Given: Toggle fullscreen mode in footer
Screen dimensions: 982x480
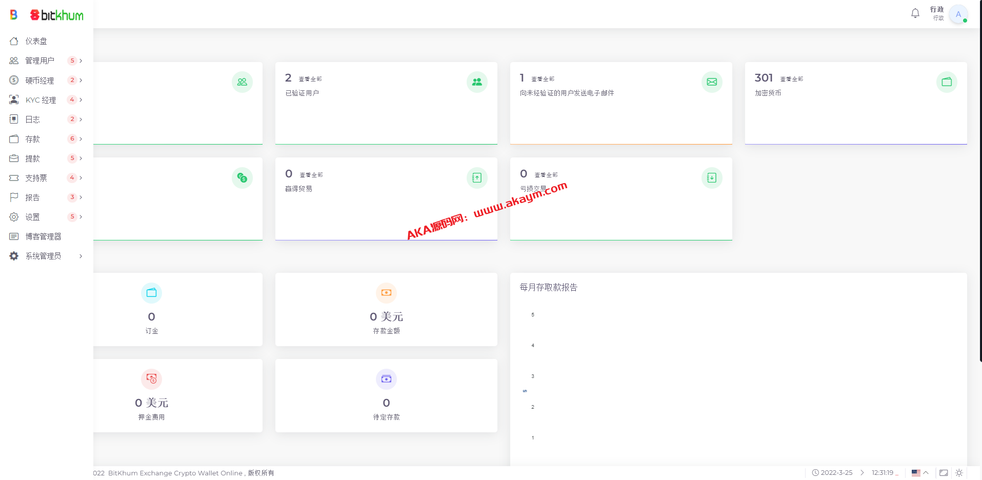Looking at the screenshot, I should tap(944, 473).
